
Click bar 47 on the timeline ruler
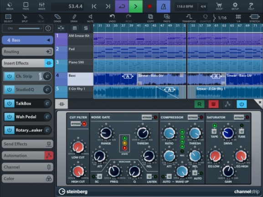point(162,25)
